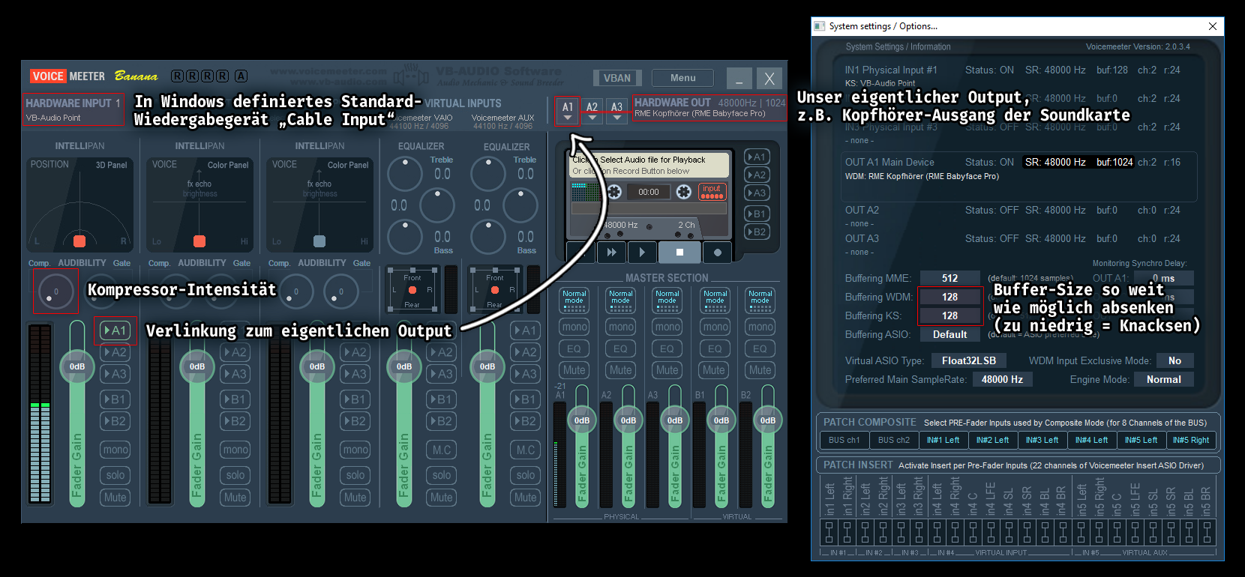Route cassette playback to bus A3
This screenshot has height=577, width=1245.
pos(756,193)
